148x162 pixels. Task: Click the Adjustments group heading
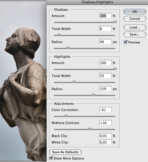(64, 103)
